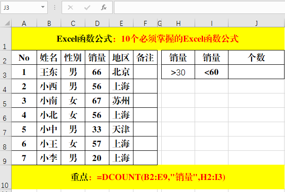Click the 销量 header cell in column I

212,57
